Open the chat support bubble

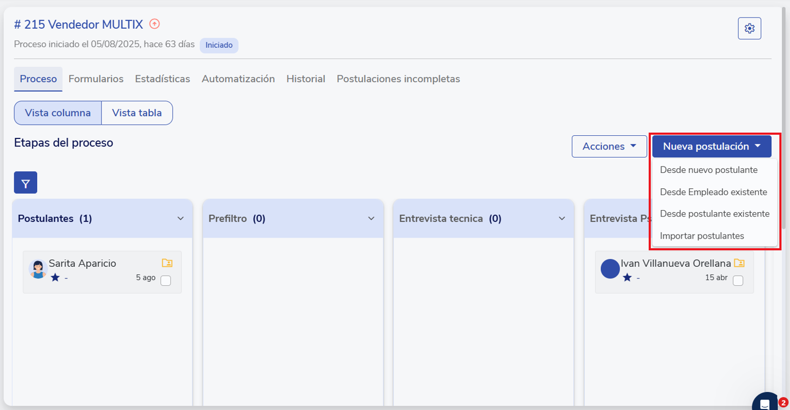point(765,404)
